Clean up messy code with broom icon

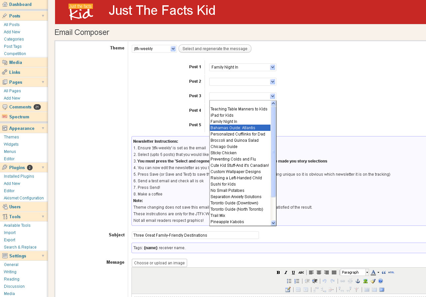pos(373,281)
